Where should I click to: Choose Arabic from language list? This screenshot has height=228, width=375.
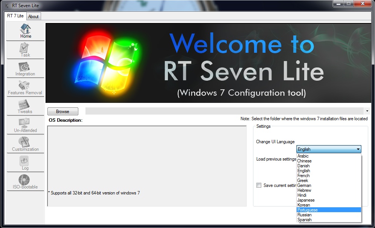329,156
